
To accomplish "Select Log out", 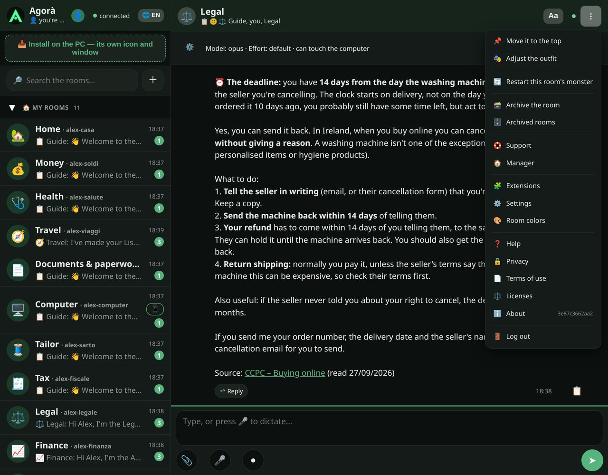I will (x=543, y=336).
